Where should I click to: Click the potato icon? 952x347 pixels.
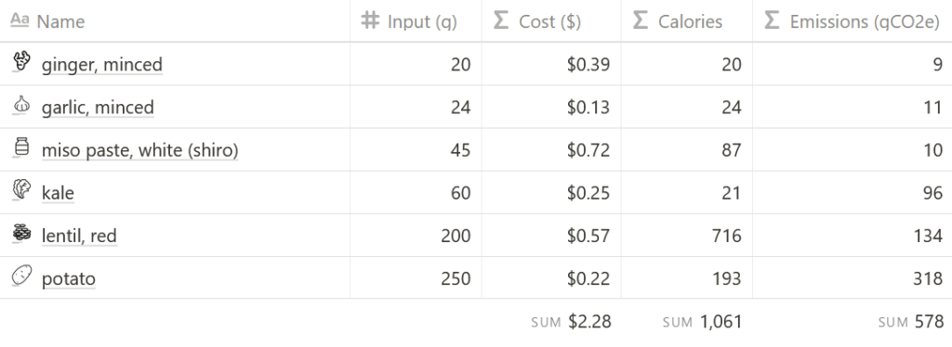(x=21, y=276)
